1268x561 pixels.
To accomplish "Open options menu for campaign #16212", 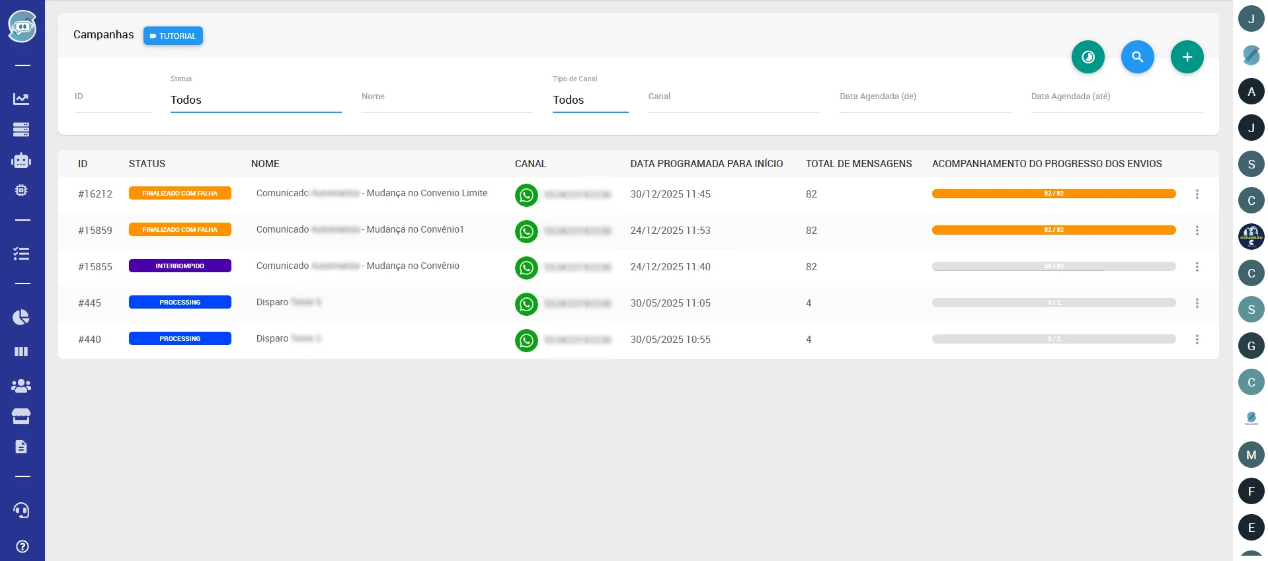I will 1197,194.
